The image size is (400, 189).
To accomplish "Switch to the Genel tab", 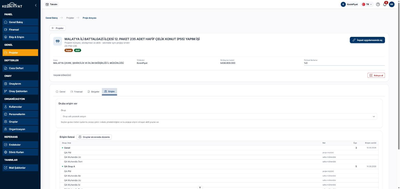I will click(x=60, y=92).
